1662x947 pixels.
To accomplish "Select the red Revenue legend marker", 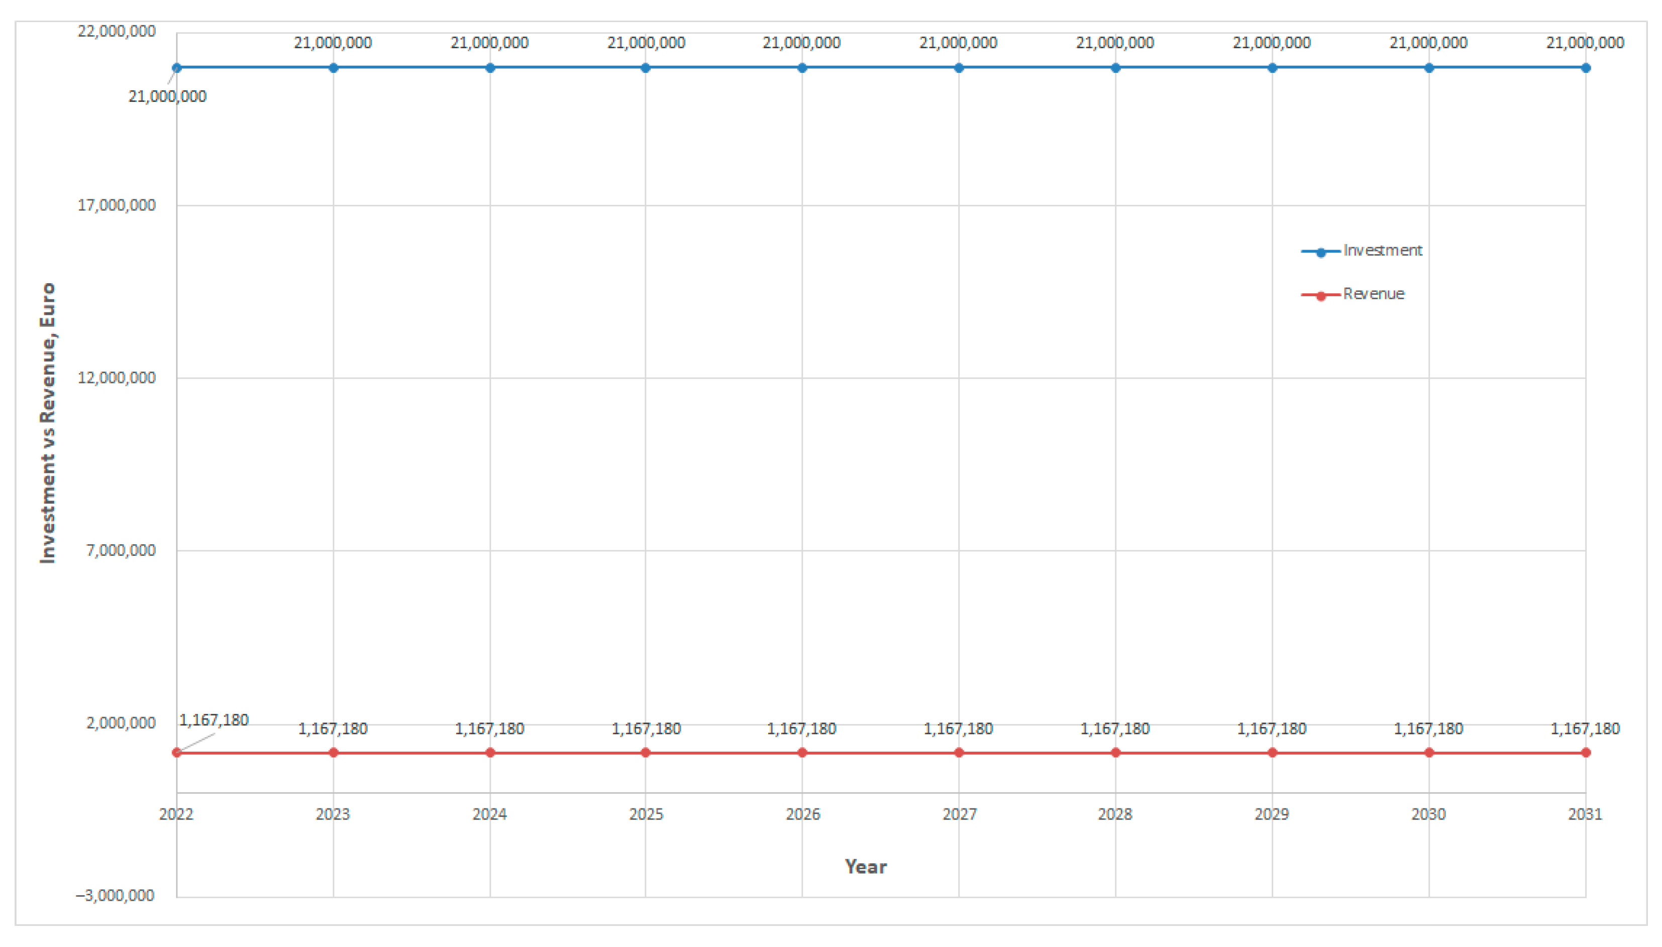I will 1320,296.
